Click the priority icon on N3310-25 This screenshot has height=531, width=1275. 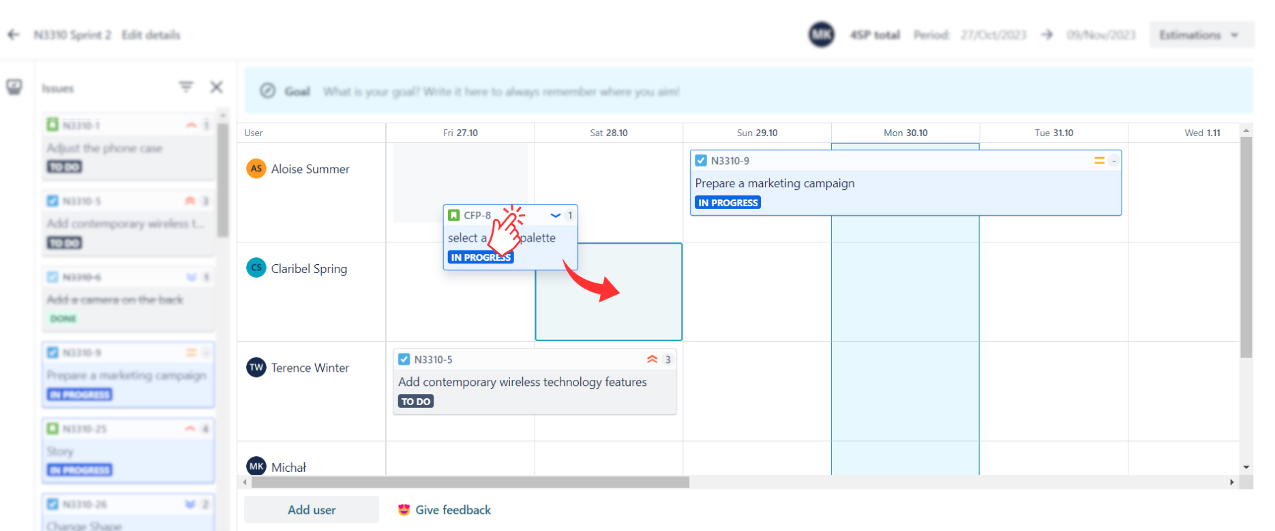[x=190, y=429]
